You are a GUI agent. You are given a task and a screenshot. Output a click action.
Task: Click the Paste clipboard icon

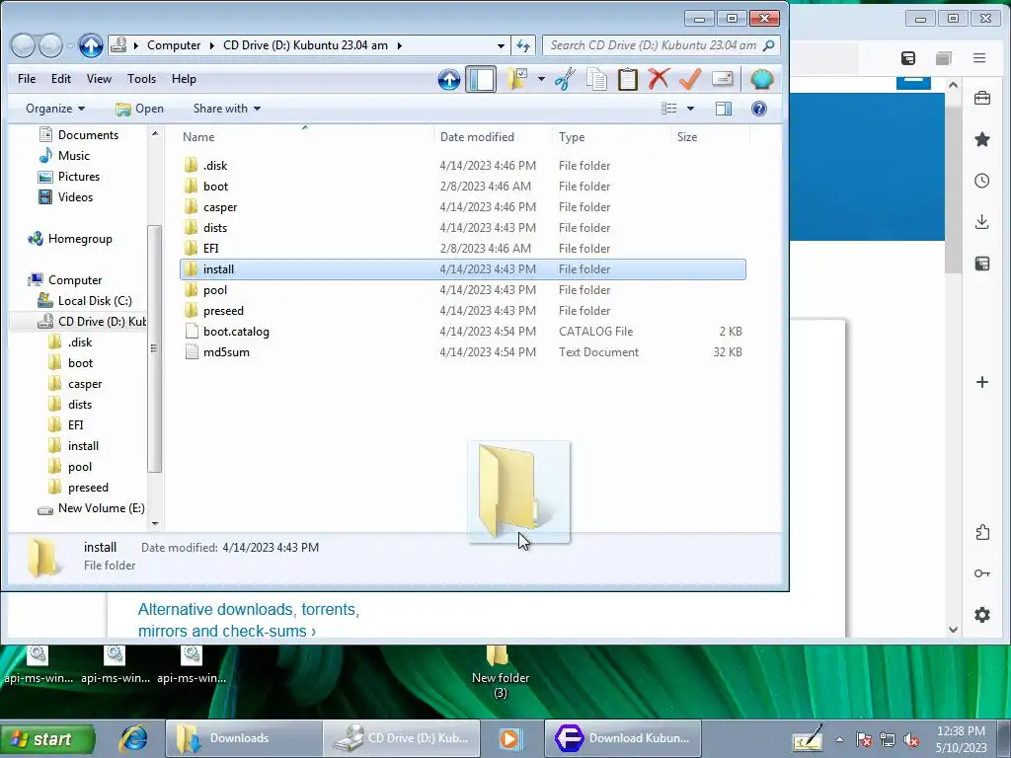(x=627, y=79)
